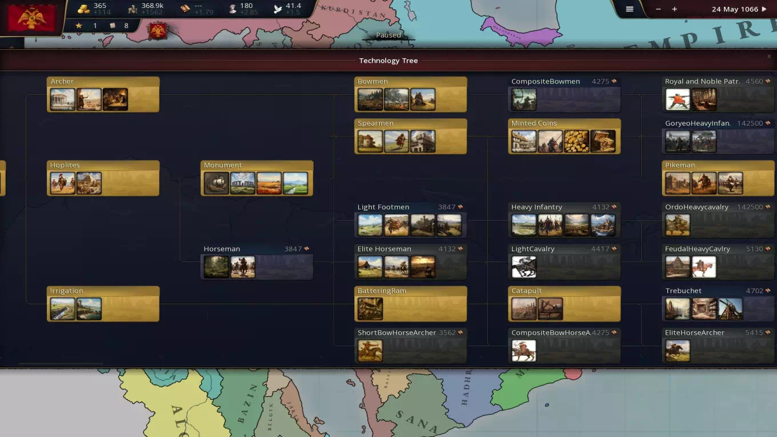This screenshot has width=777, height=437.
Task: Click the forest icon under Horseman
Action: 217,267
